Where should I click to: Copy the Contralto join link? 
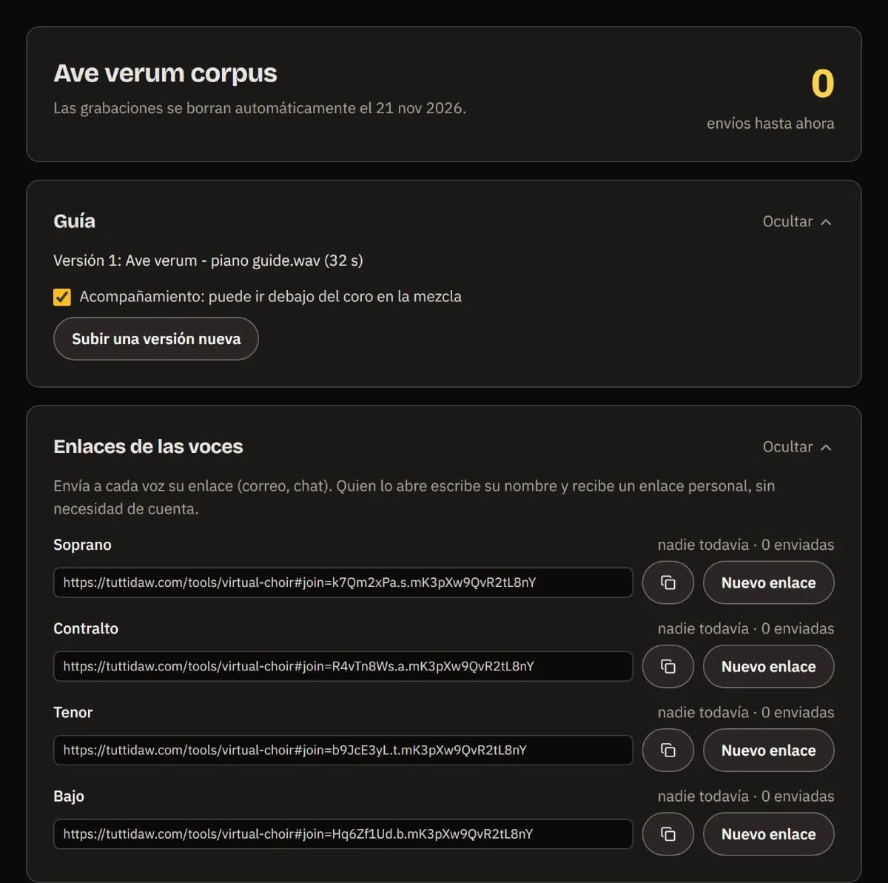(667, 666)
